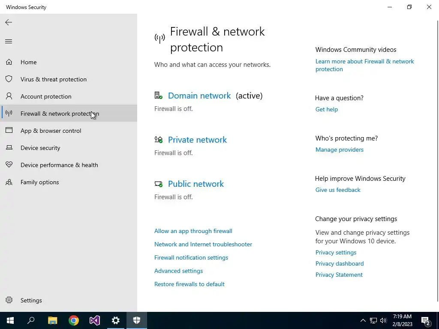This screenshot has height=329, width=439.
Task: Open Visual Studio from the taskbar
Action: pos(95,320)
